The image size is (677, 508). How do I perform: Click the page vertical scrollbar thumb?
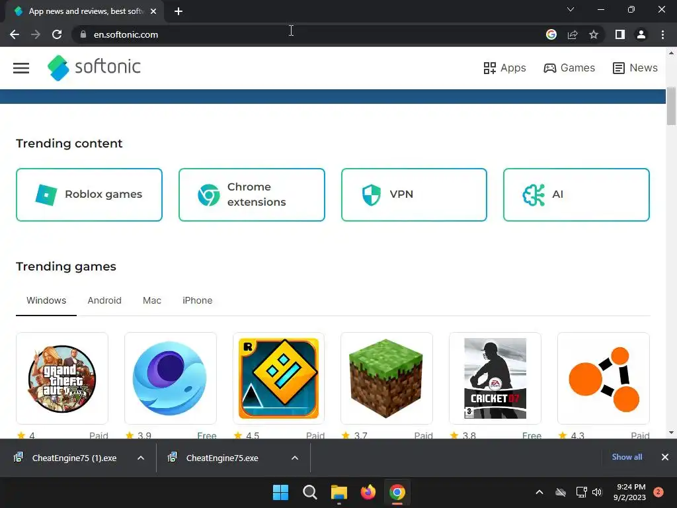(672, 106)
